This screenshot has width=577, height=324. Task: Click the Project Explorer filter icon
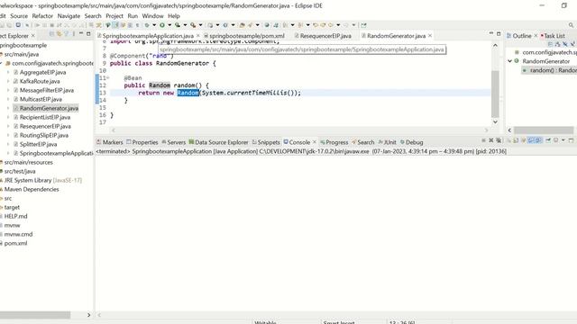point(66,34)
